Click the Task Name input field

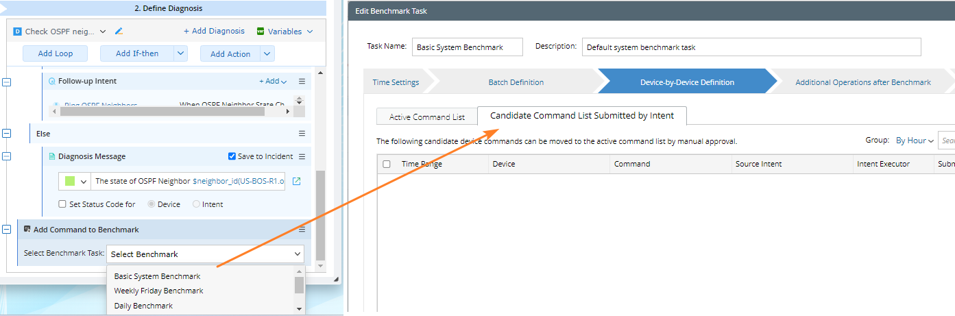pos(468,47)
